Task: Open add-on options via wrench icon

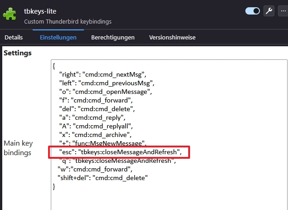Action: pyautogui.click(x=269, y=11)
